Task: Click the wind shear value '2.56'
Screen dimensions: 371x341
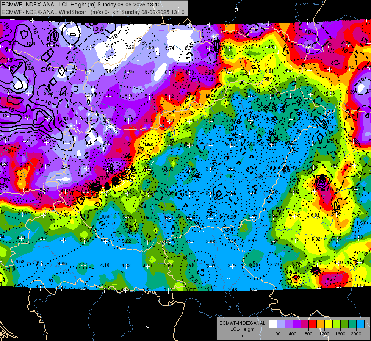Action: [x=189, y=121]
